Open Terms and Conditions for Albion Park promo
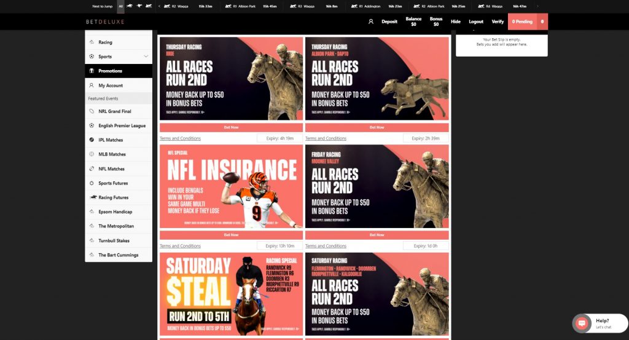 click(326, 138)
